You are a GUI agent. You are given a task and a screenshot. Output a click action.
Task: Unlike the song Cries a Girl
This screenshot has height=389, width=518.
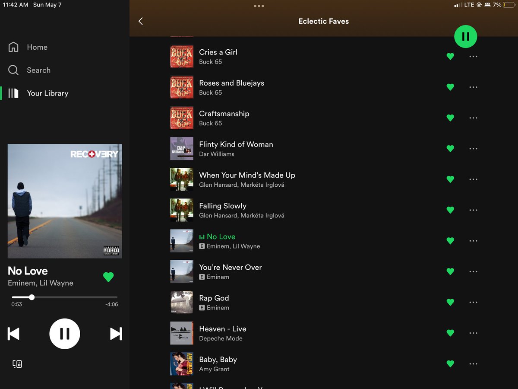[450, 56]
